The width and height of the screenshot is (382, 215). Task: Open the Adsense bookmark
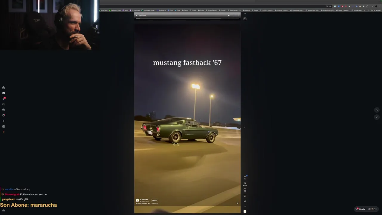click(247, 10)
